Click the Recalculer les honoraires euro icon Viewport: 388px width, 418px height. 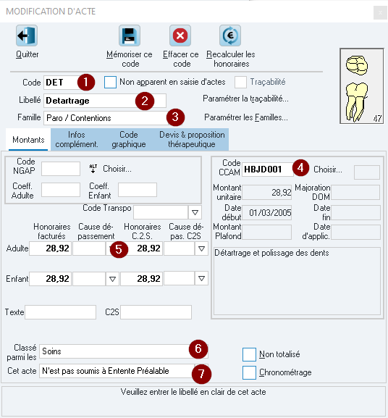(230, 35)
